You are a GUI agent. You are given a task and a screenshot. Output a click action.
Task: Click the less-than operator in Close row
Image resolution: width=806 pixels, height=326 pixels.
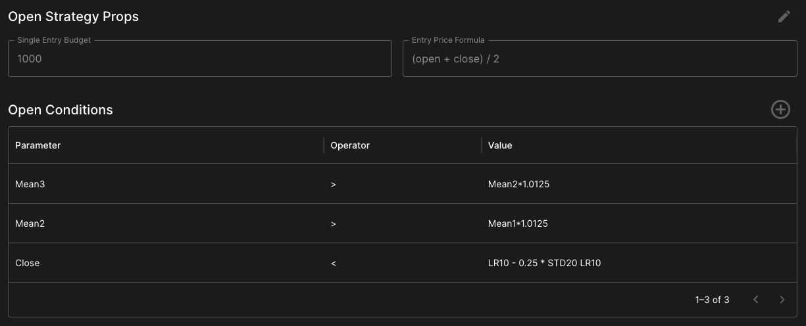point(334,264)
